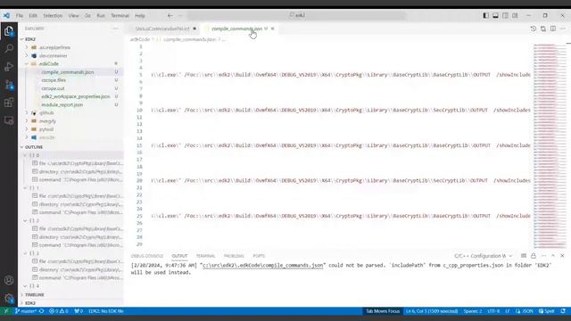This screenshot has width=571, height=321.
Task: Close the compile_commands.json editor tab
Action: pos(272,29)
